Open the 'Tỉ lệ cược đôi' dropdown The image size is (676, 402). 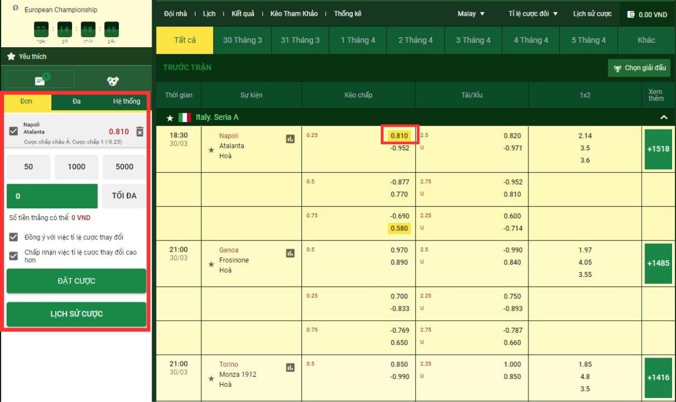click(533, 14)
